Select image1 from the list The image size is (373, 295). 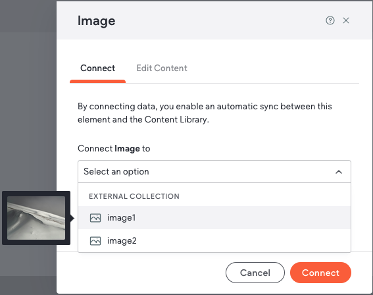[x=214, y=217]
